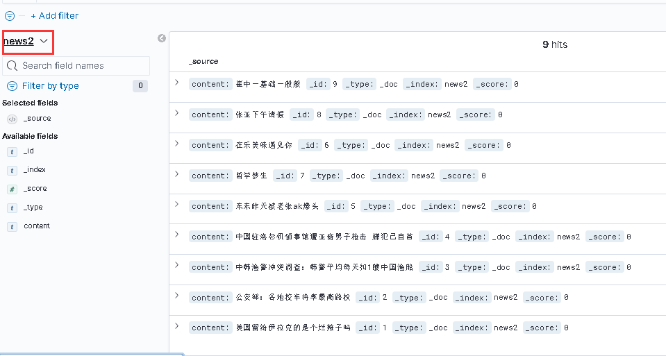Click the _index label in row _id 4

[x=534, y=237]
